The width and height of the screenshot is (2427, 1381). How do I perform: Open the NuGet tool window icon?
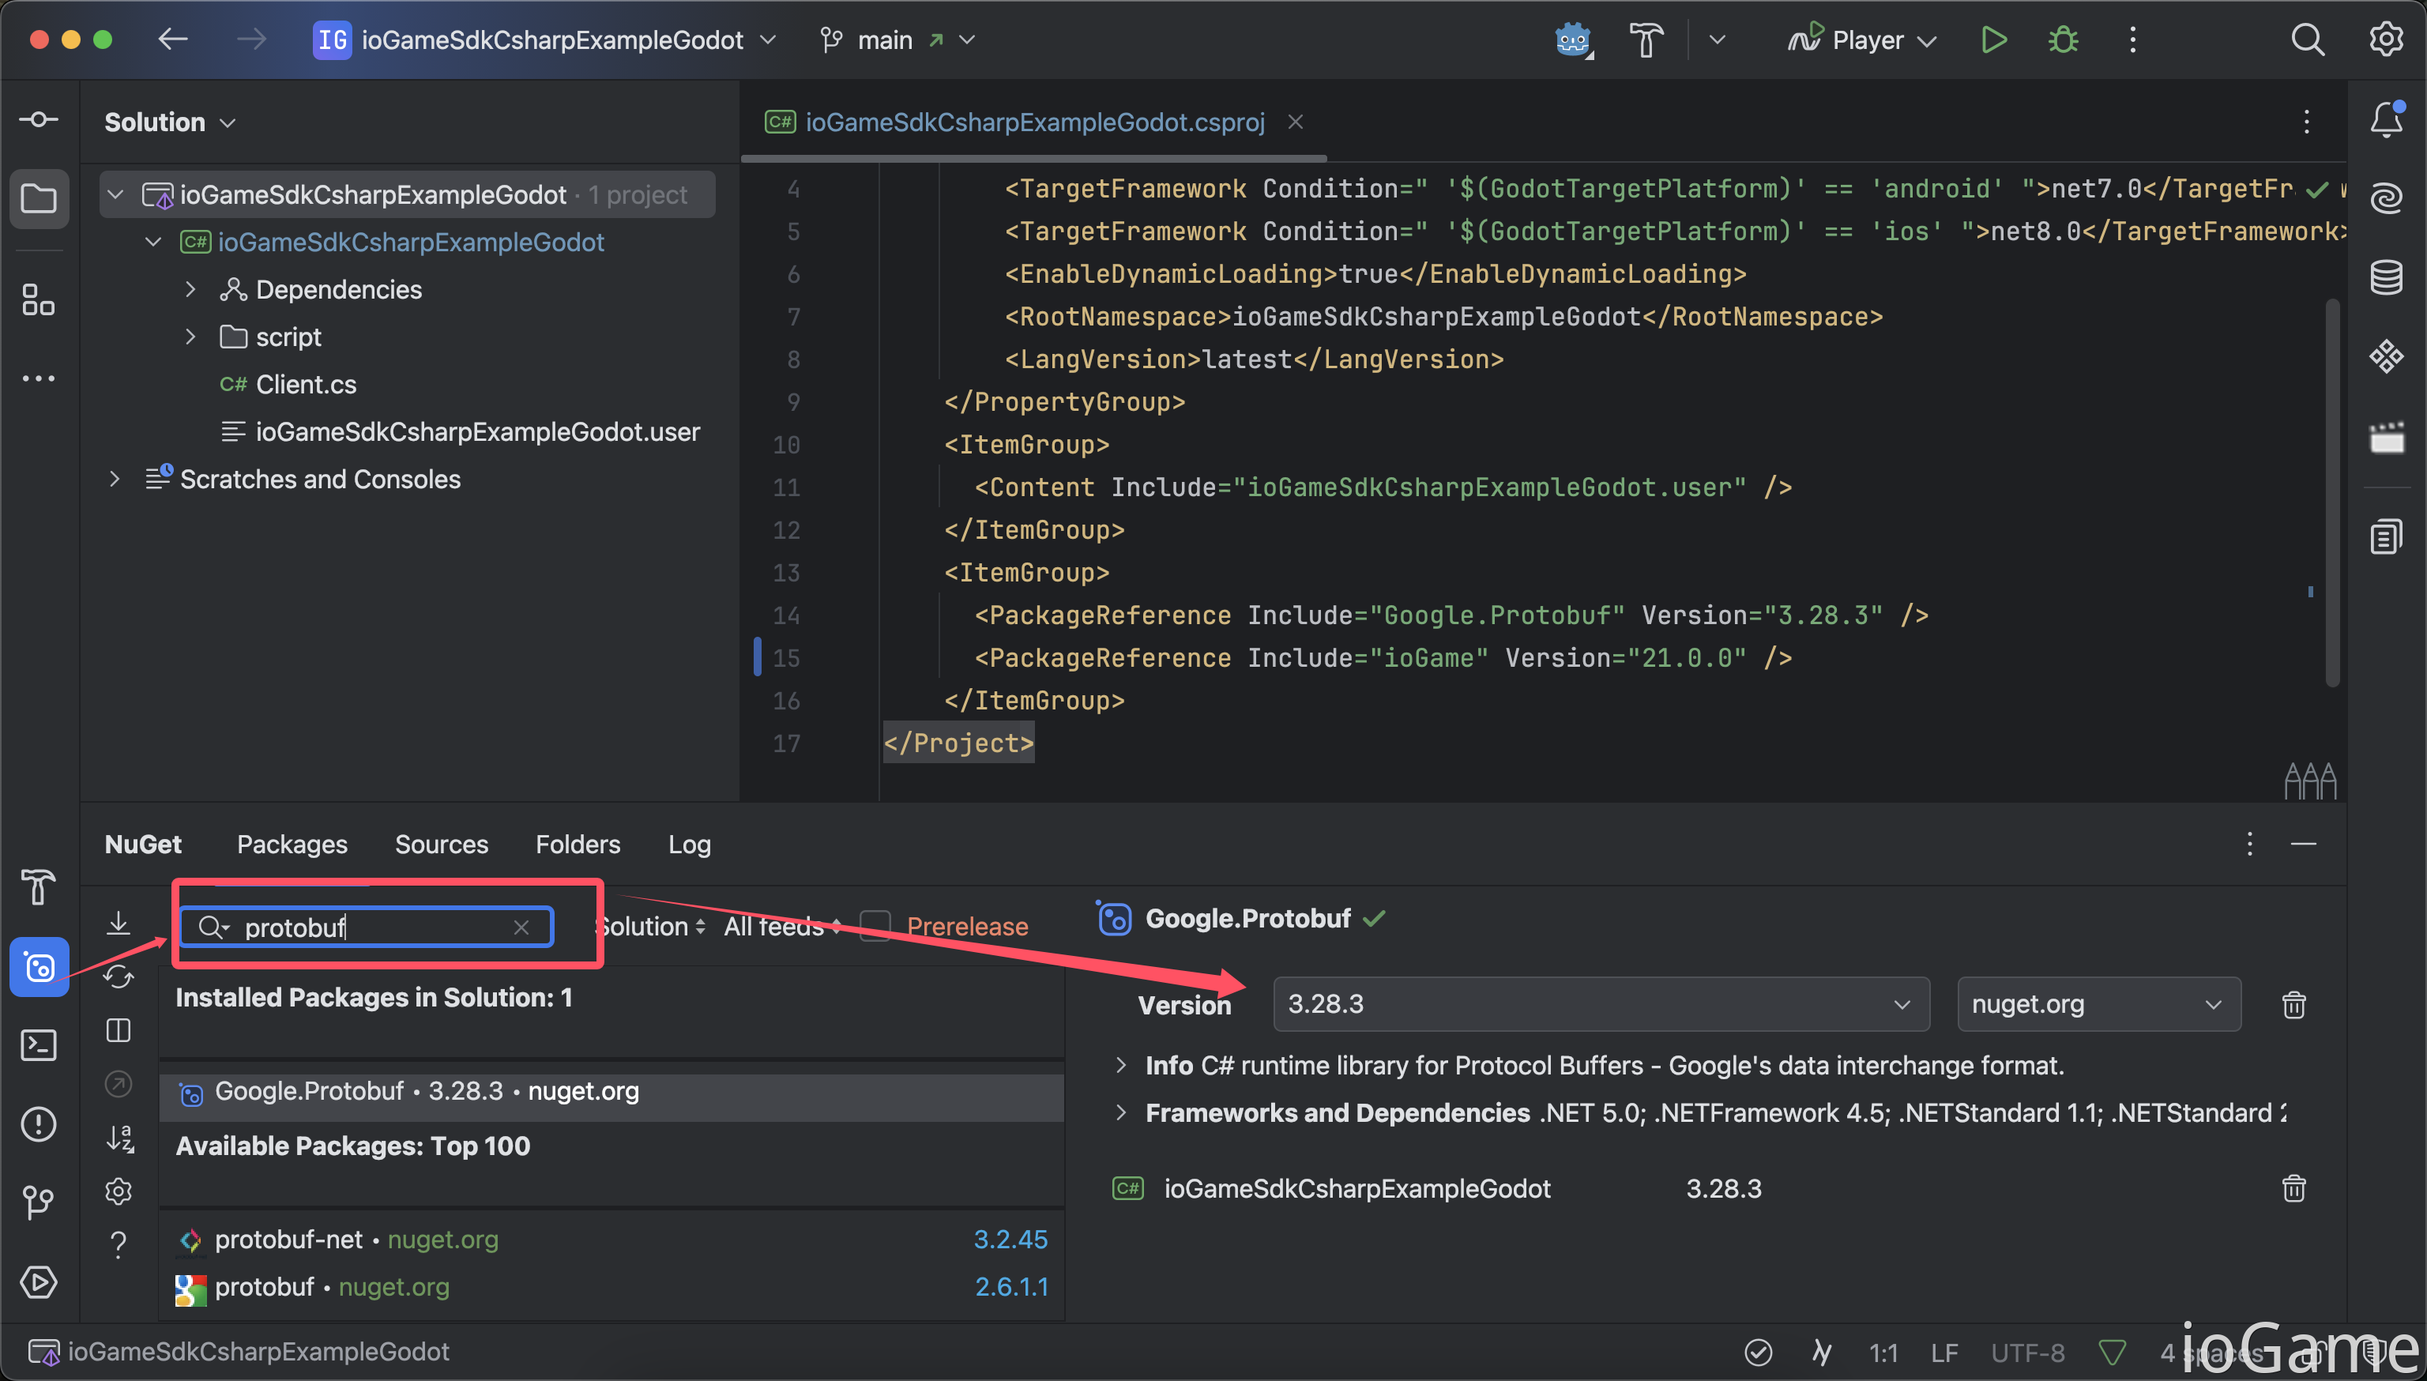click(39, 968)
